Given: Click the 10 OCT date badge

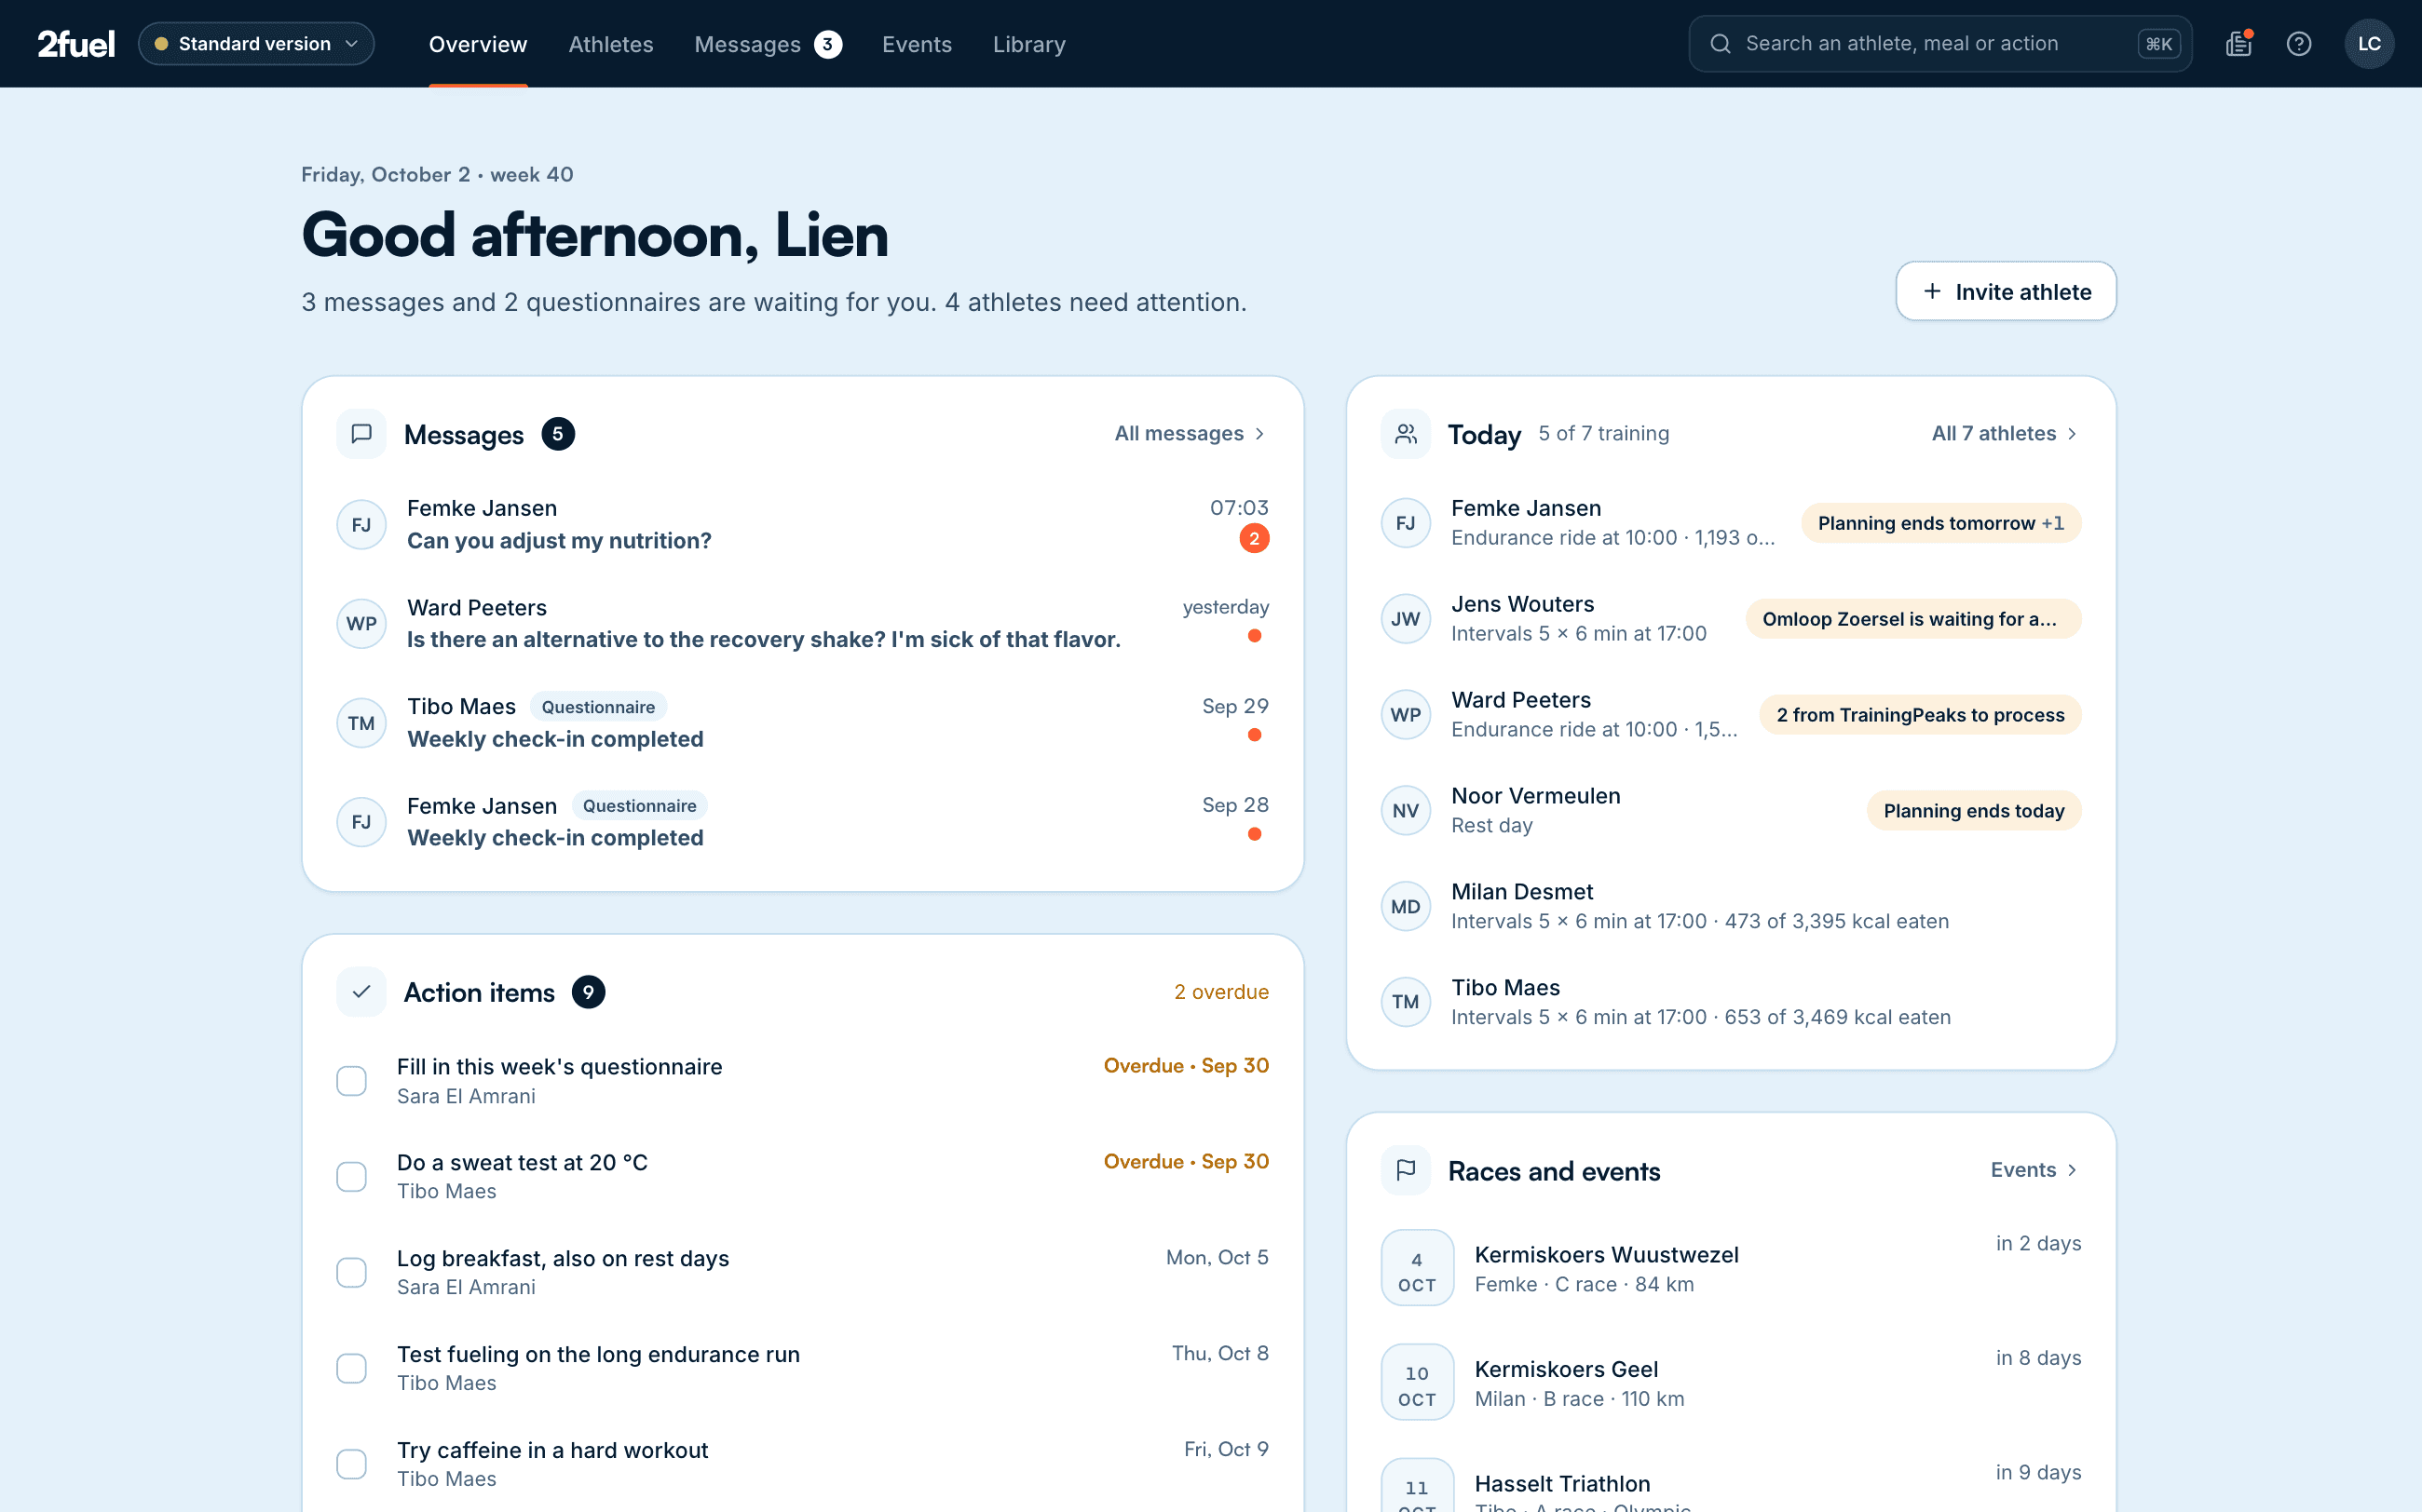Looking at the screenshot, I should (x=1418, y=1383).
